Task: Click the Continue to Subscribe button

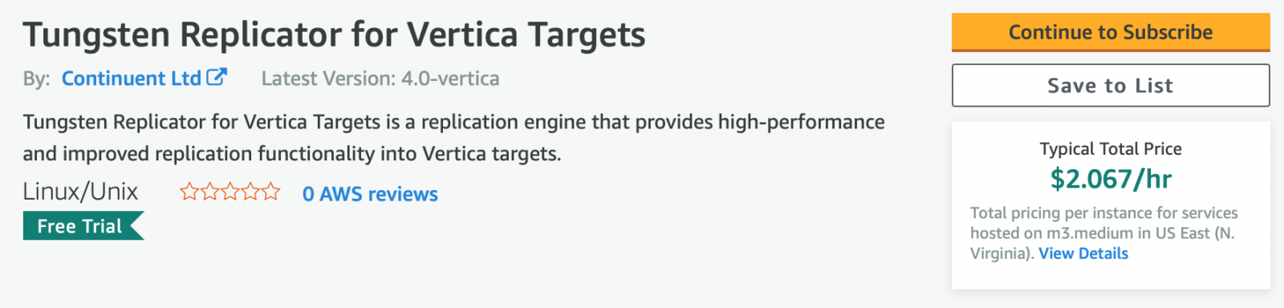Action: click(x=1111, y=32)
